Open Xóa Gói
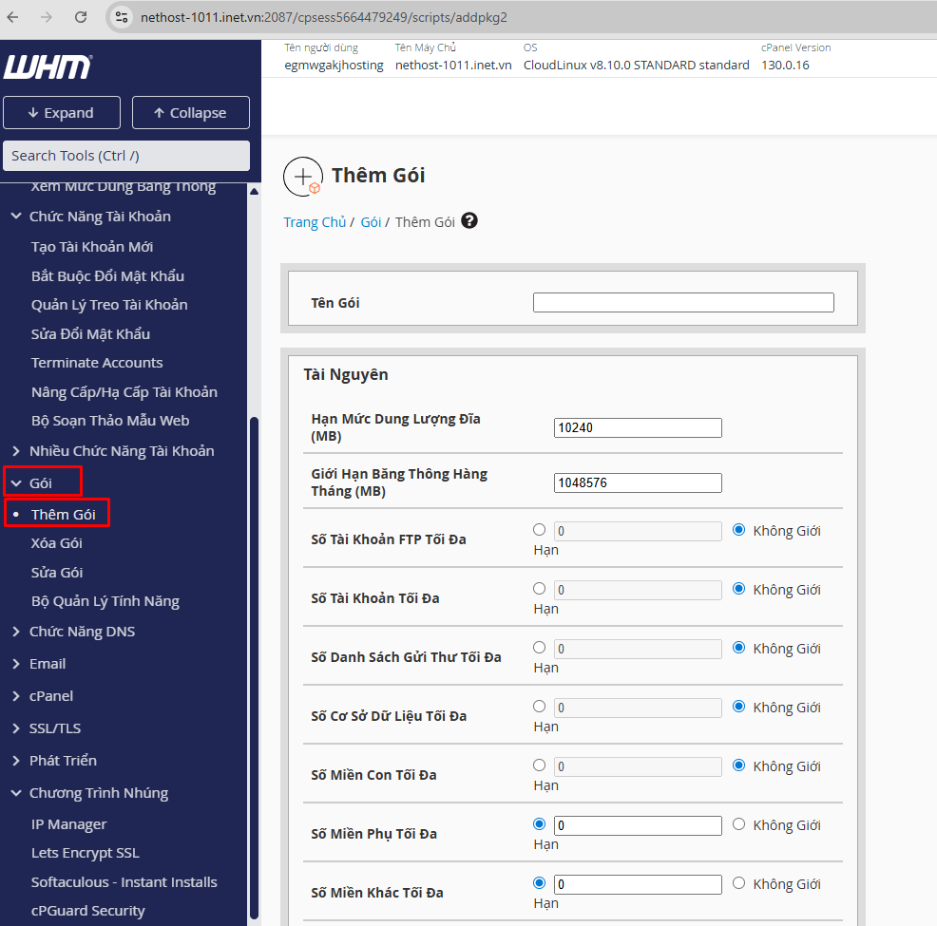937x926 pixels. click(x=57, y=542)
